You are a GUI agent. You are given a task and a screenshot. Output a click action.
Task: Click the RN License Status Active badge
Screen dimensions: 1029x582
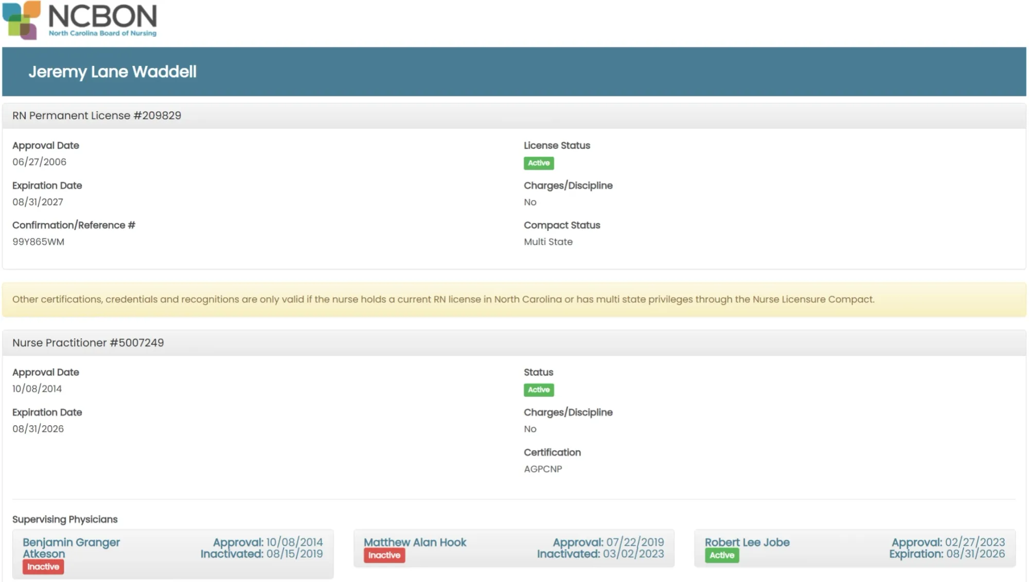pyautogui.click(x=538, y=163)
